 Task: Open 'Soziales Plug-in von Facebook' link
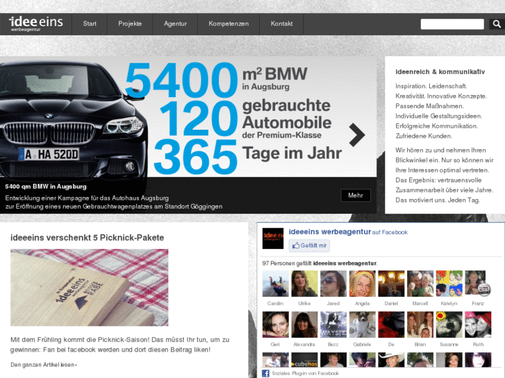tap(306, 374)
